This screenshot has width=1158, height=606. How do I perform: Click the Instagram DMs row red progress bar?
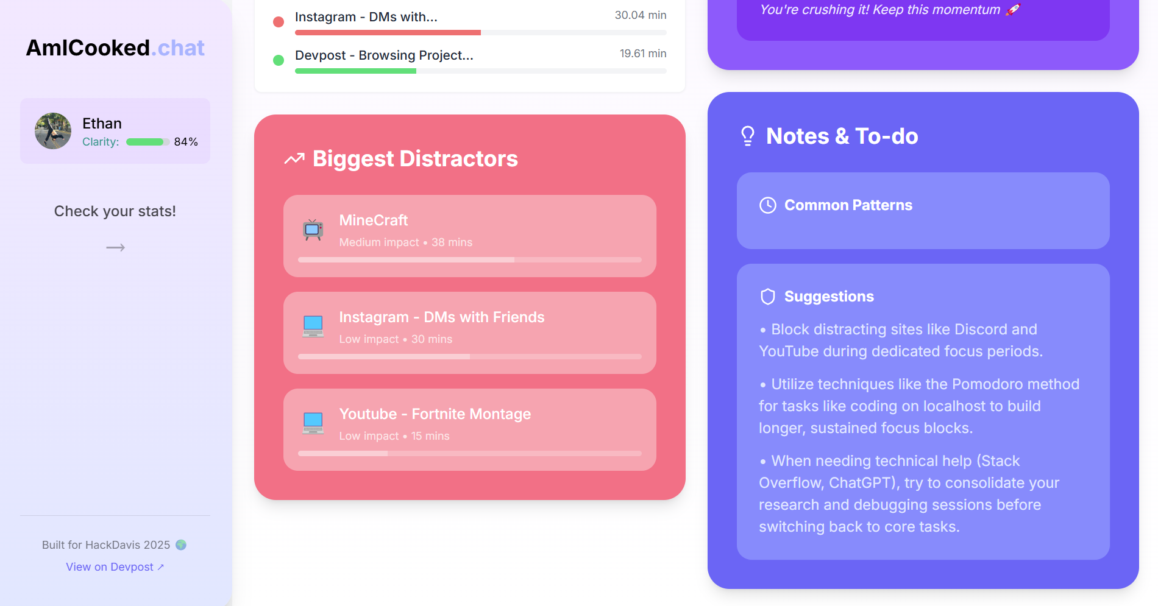[481, 32]
